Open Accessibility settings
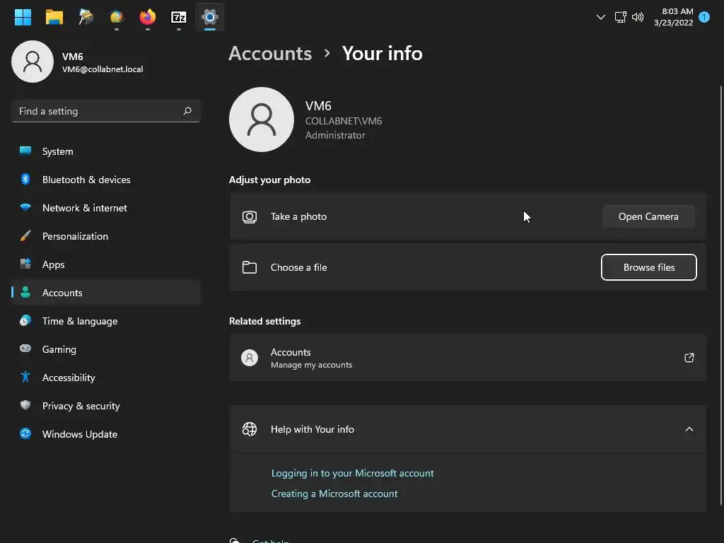Viewport: 724px width, 543px height. (x=69, y=378)
